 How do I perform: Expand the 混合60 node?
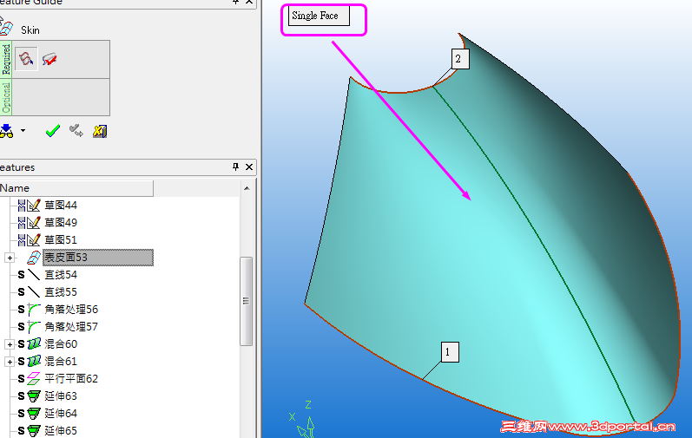10,344
